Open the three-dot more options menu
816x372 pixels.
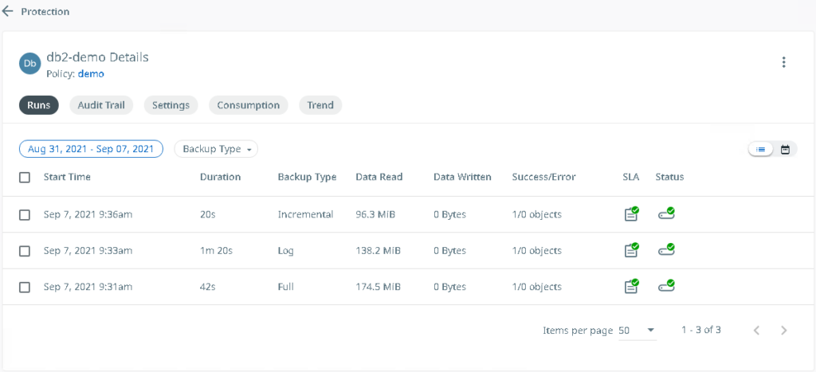click(783, 63)
